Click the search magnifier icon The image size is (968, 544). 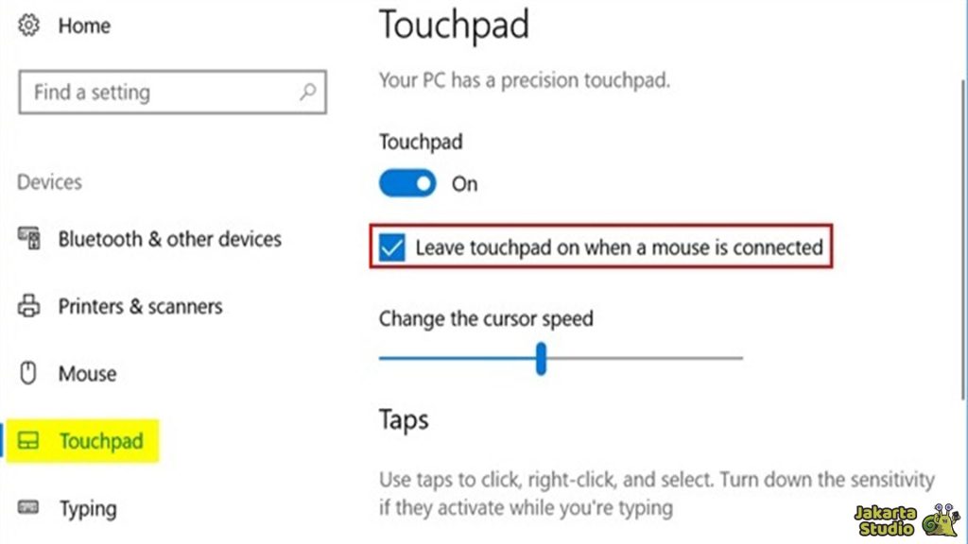pyautogui.click(x=307, y=93)
